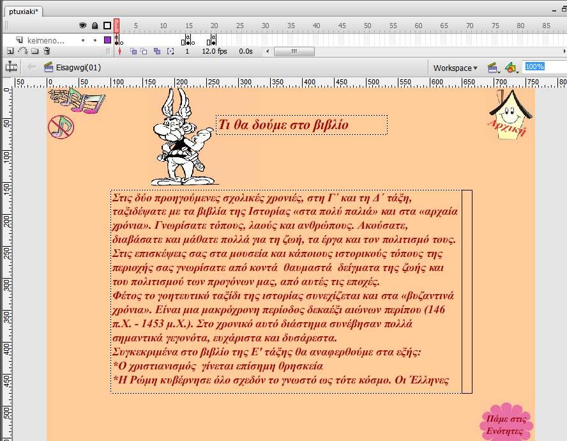
Task: Click the playhead on frame 1
Action: [x=116, y=26]
